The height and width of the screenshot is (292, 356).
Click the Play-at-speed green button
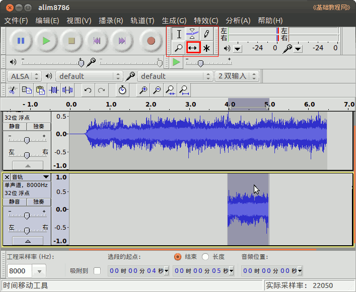tap(176, 62)
